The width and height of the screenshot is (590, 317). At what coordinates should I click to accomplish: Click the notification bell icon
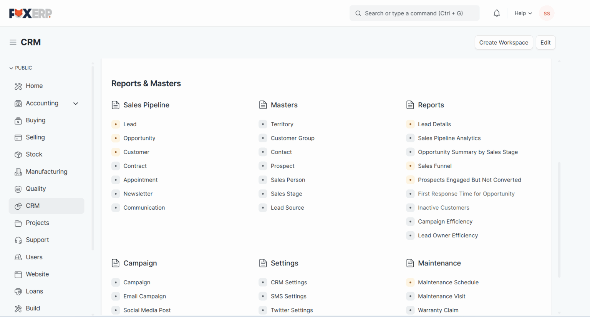(x=497, y=13)
